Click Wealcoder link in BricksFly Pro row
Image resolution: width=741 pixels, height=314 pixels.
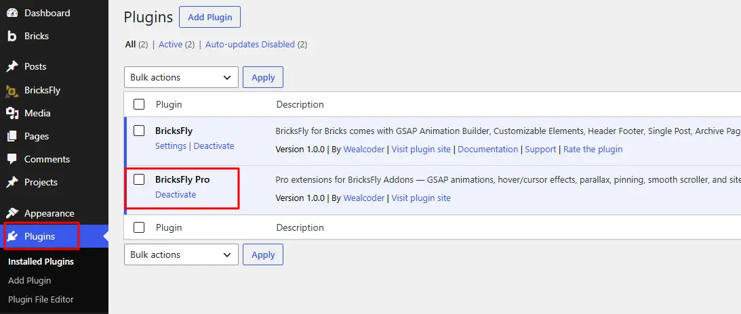[364, 198]
